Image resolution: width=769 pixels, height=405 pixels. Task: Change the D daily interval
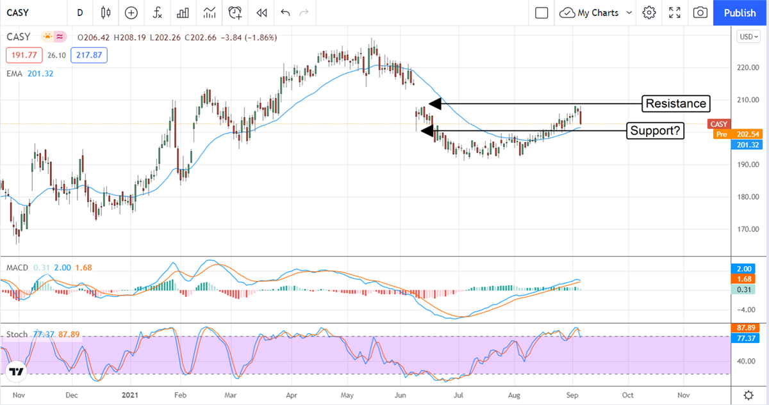(x=79, y=13)
